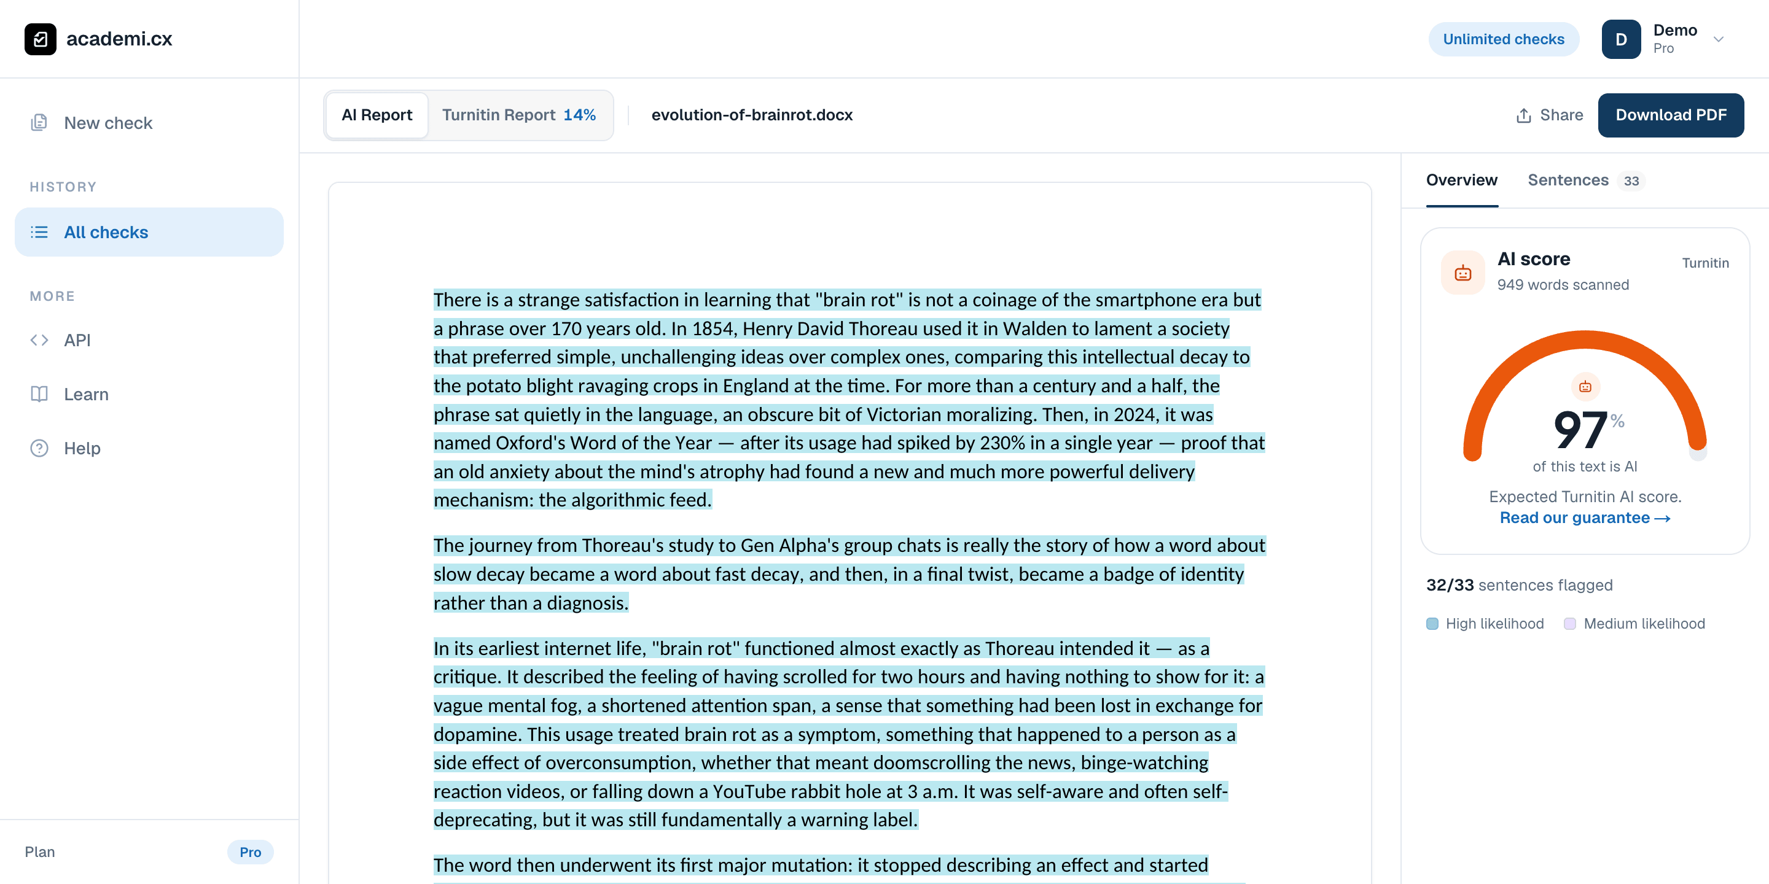Viewport: 1769px width, 884px height.
Task: Click the New check document icon
Action: click(39, 123)
